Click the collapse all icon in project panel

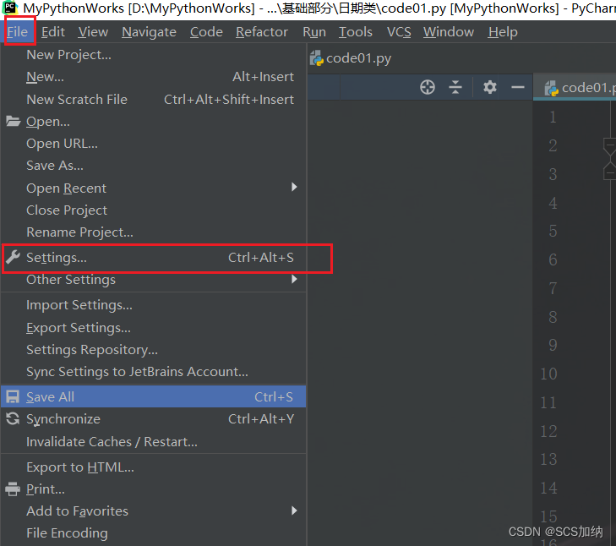click(x=455, y=87)
